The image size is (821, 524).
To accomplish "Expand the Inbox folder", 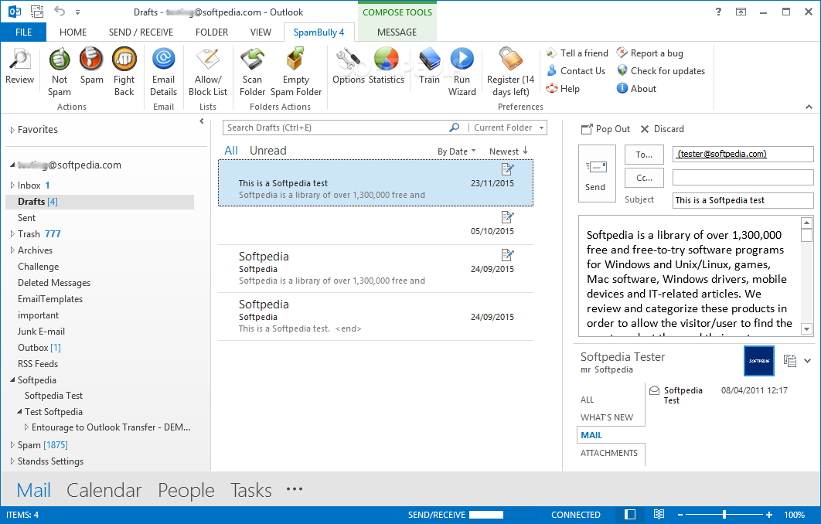I will click(x=12, y=185).
